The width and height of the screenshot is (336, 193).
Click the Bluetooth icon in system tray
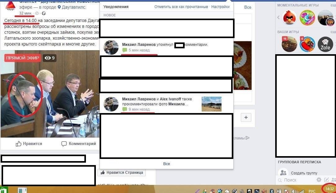(271, 191)
